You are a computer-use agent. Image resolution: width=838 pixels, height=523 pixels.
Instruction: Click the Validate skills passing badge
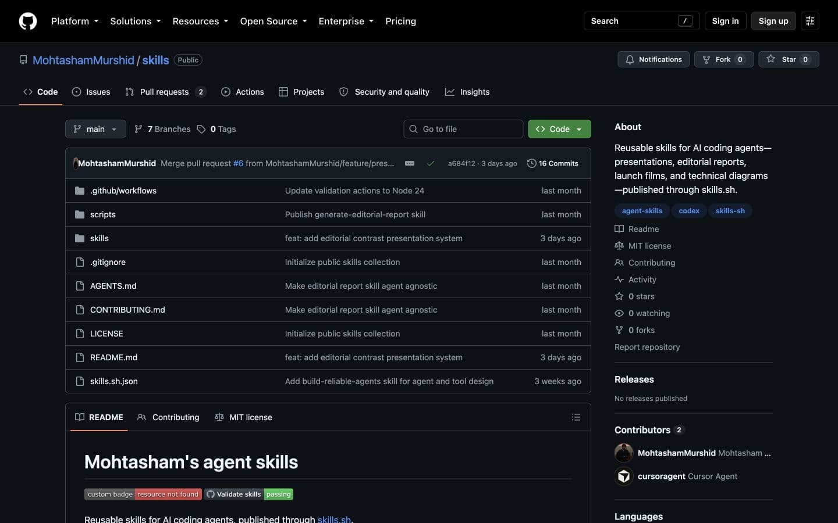click(x=249, y=494)
